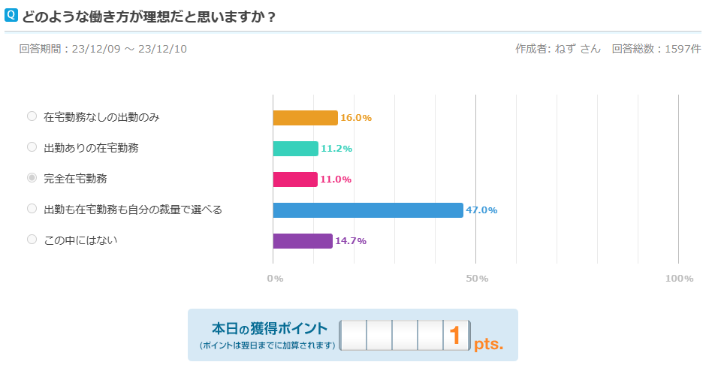Click the 100% axis label

click(679, 279)
